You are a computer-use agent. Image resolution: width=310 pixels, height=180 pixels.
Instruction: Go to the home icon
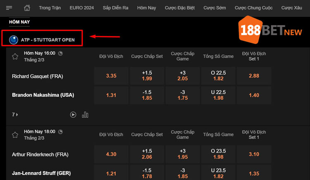point(27,8)
